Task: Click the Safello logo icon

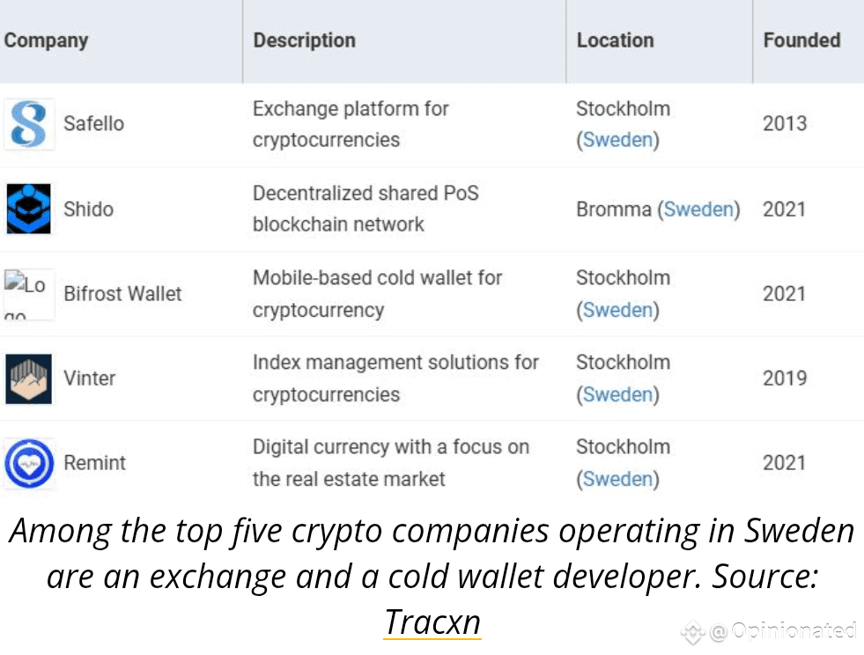Action: tap(29, 124)
